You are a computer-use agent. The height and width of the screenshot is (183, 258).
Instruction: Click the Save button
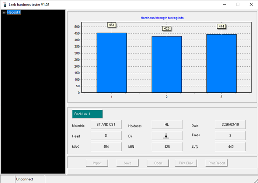pyautogui.click(x=128, y=163)
